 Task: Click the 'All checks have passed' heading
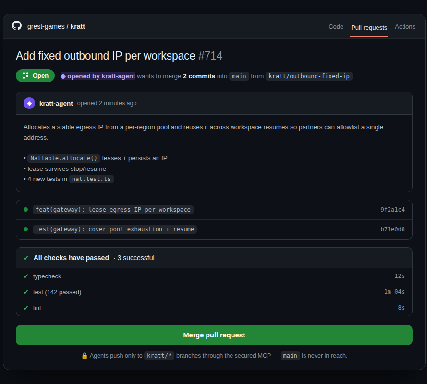click(x=71, y=258)
